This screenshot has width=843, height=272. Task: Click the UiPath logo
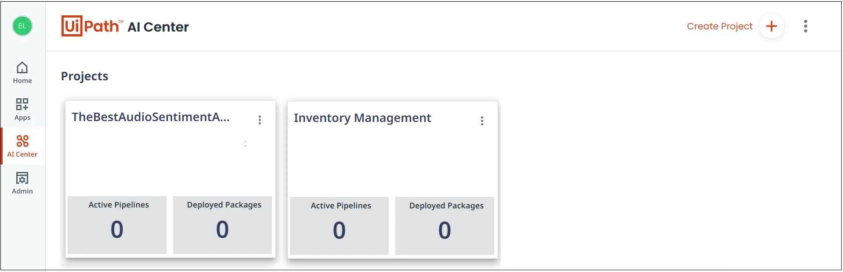(x=92, y=26)
